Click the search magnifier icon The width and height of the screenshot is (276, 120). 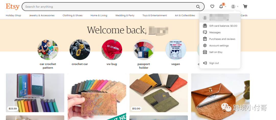[x=198, y=7]
